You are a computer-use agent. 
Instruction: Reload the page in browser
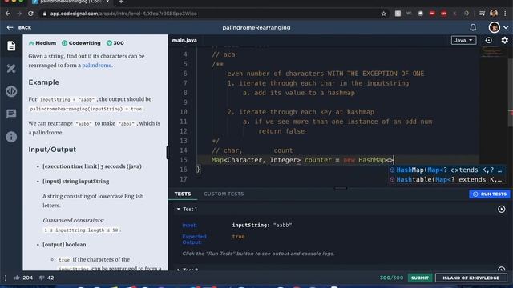click(30, 14)
